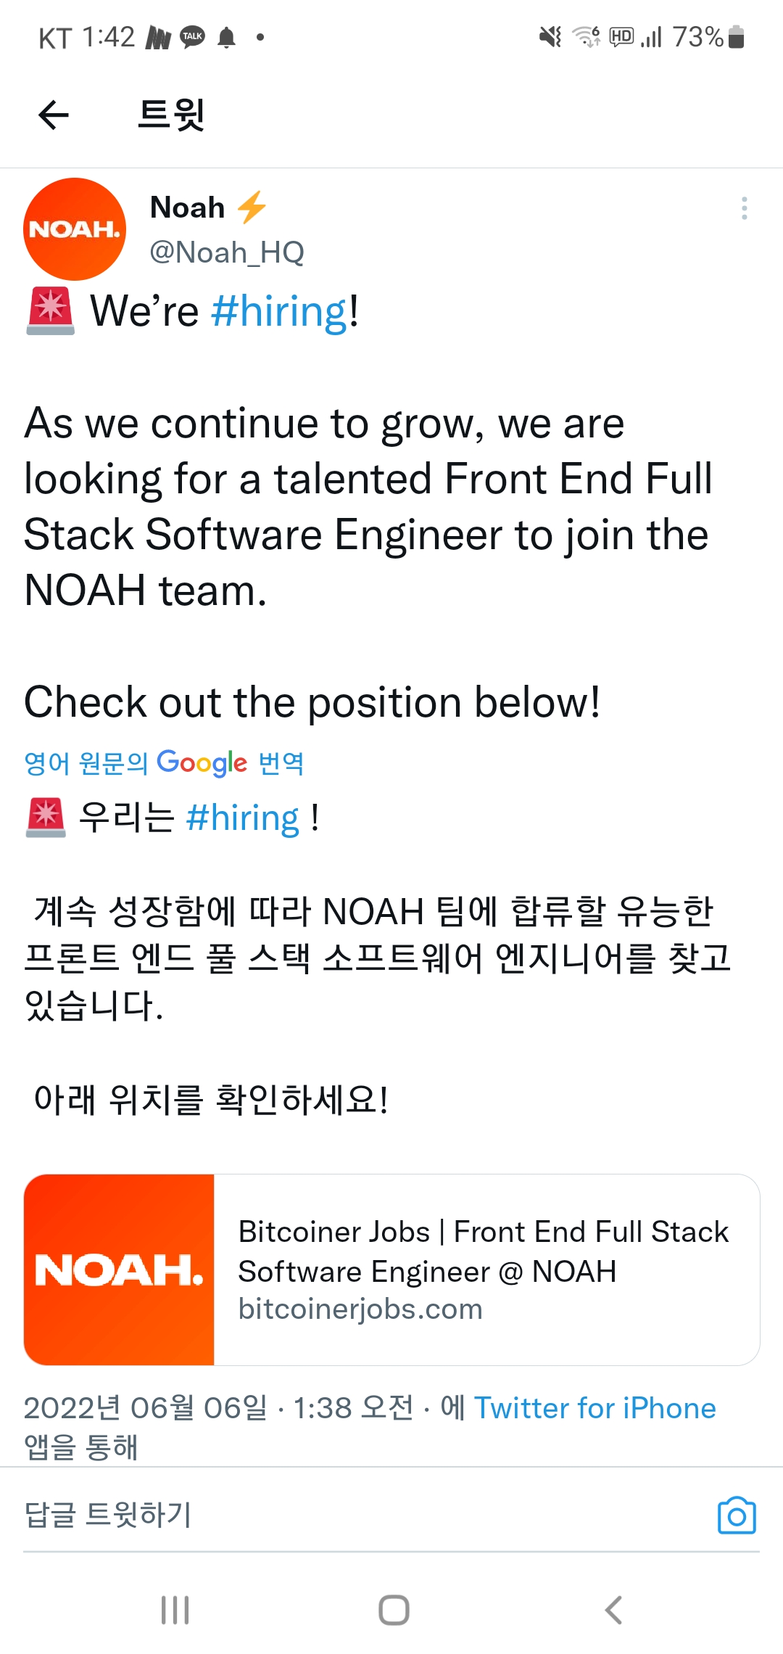Open the three-dot tweet options menu
The image size is (783, 1654).
click(x=744, y=208)
